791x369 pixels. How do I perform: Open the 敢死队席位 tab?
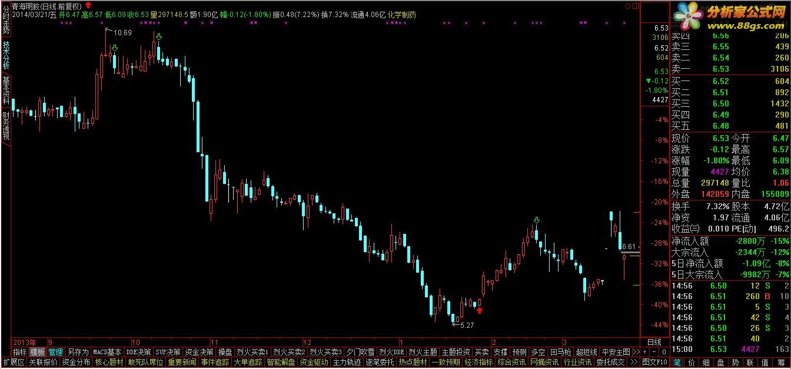tap(145, 362)
